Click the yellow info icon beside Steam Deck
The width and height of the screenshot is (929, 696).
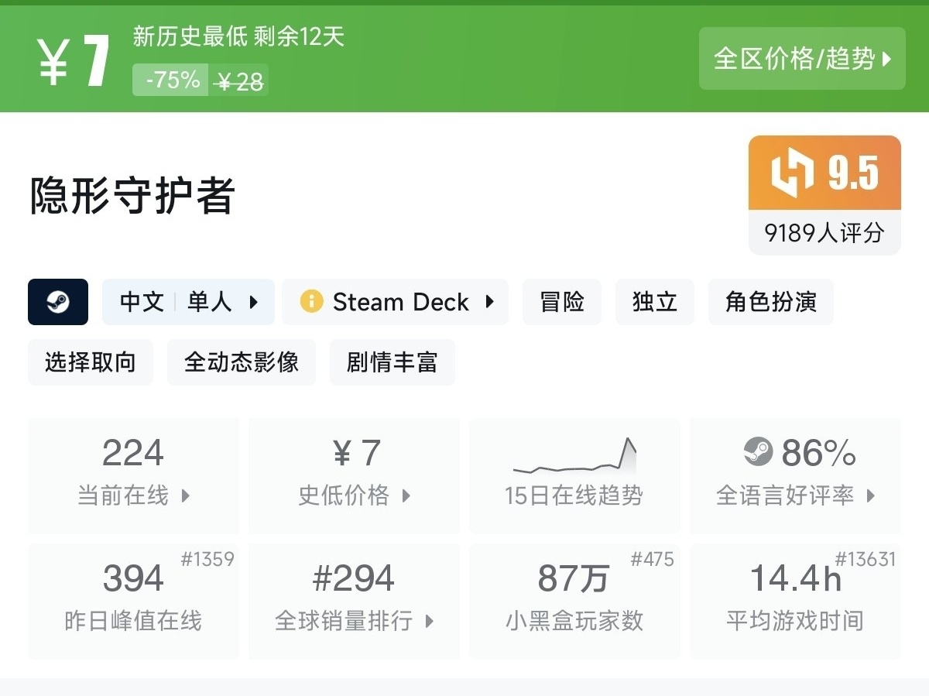coord(311,302)
